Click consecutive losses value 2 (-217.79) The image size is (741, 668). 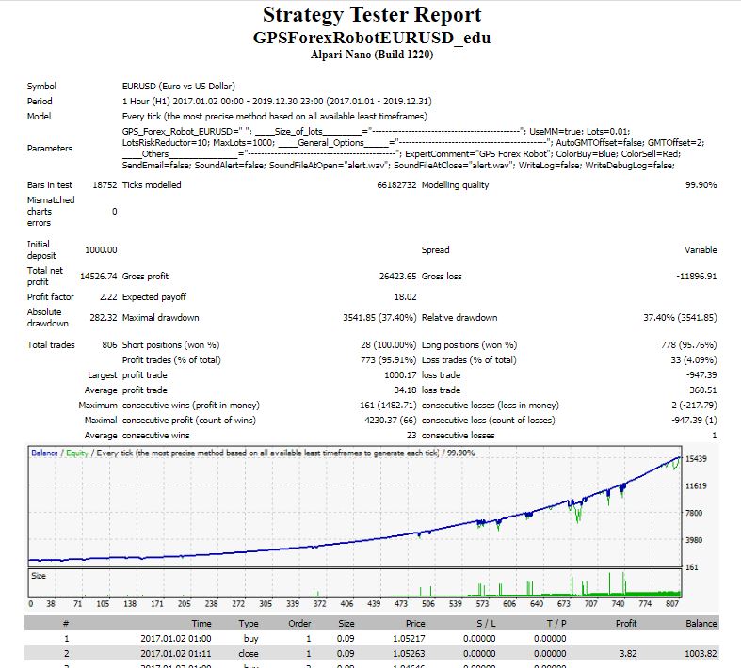[x=694, y=406]
